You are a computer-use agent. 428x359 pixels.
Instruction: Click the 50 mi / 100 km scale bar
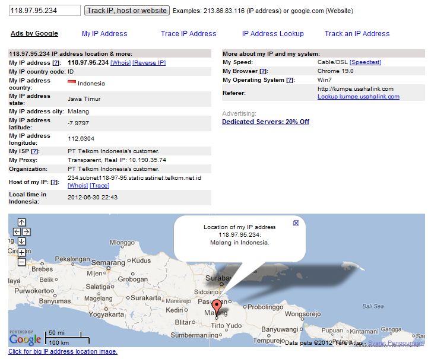point(67,338)
